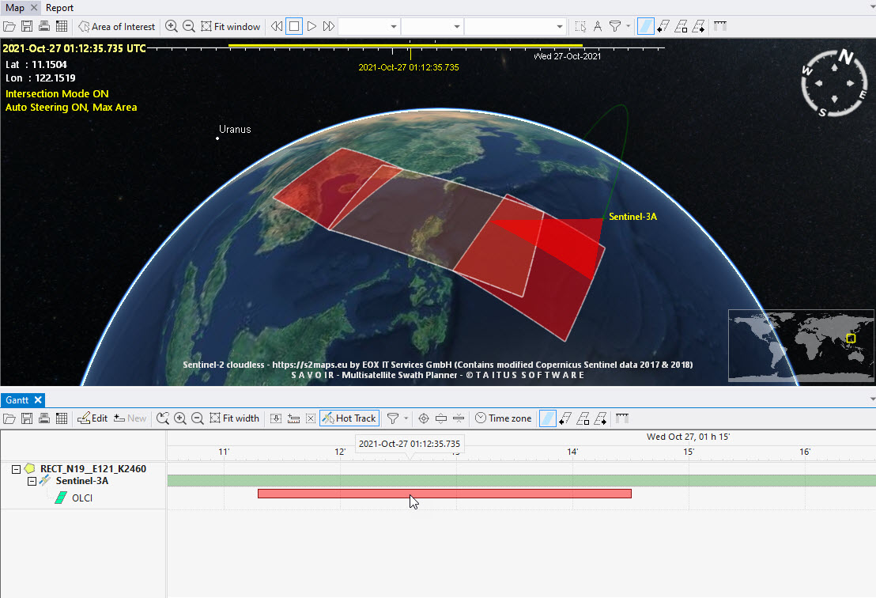Click the compass rose navigation control
Image resolution: width=876 pixels, height=598 pixels.
(834, 83)
